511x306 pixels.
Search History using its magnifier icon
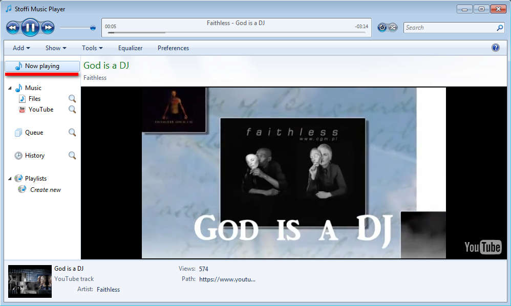point(72,156)
